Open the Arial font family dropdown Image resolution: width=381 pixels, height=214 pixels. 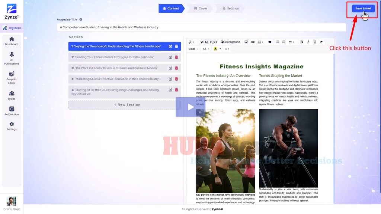(193, 49)
